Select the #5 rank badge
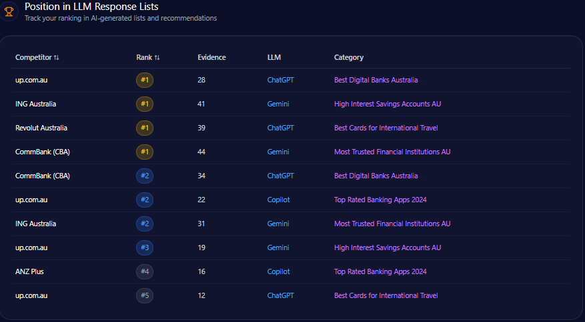The image size is (585, 322). (145, 295)
